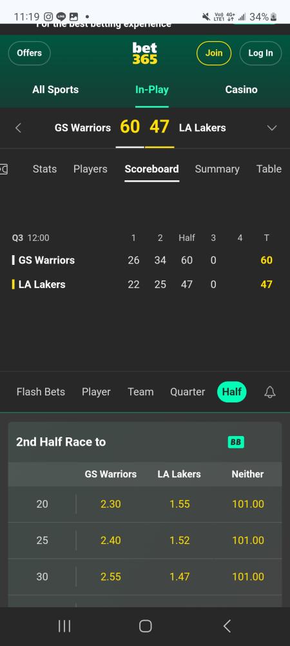Select the Flash Bets filter

41,392
